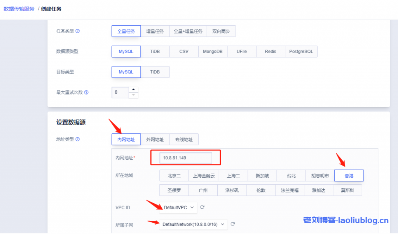398x234 pixels.
Task: Select 法兰克福 region button
Action: [x=290, y=190]
